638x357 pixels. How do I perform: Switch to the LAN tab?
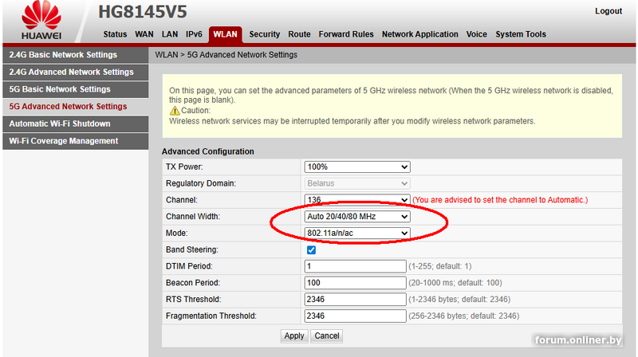[x=170, y=34]
